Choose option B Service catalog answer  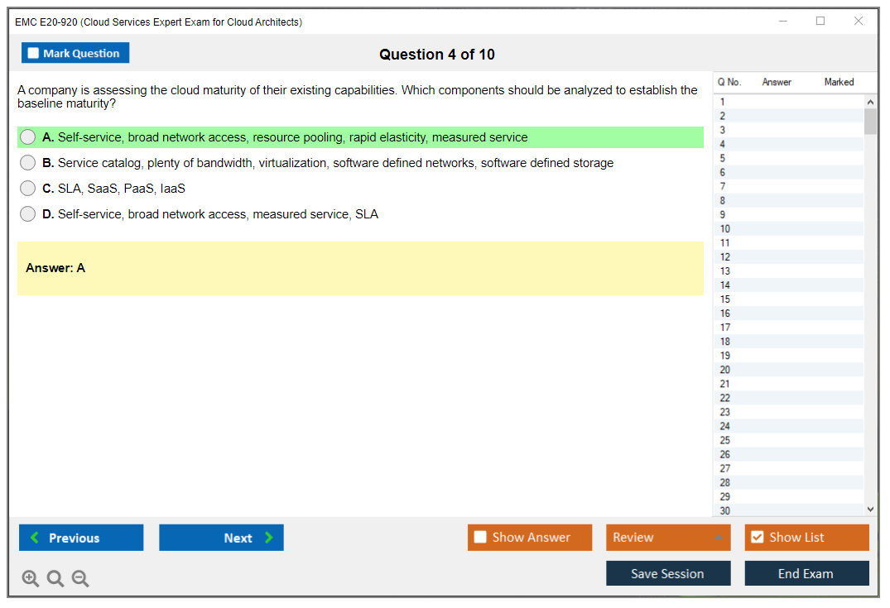tap(28, 163)
